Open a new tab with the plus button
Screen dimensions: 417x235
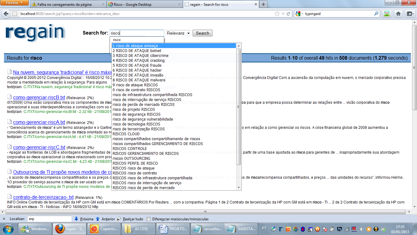(x=263, y=4)
